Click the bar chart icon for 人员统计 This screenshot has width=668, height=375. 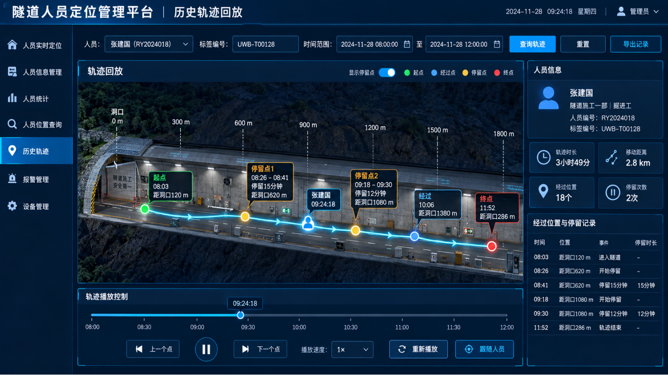[12, 98]
